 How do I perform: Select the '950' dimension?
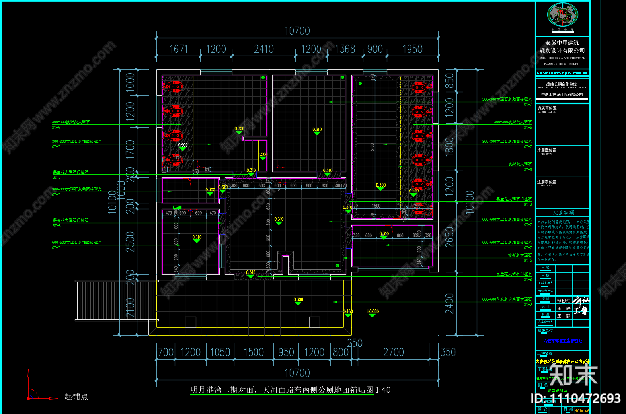coord(286,352)
